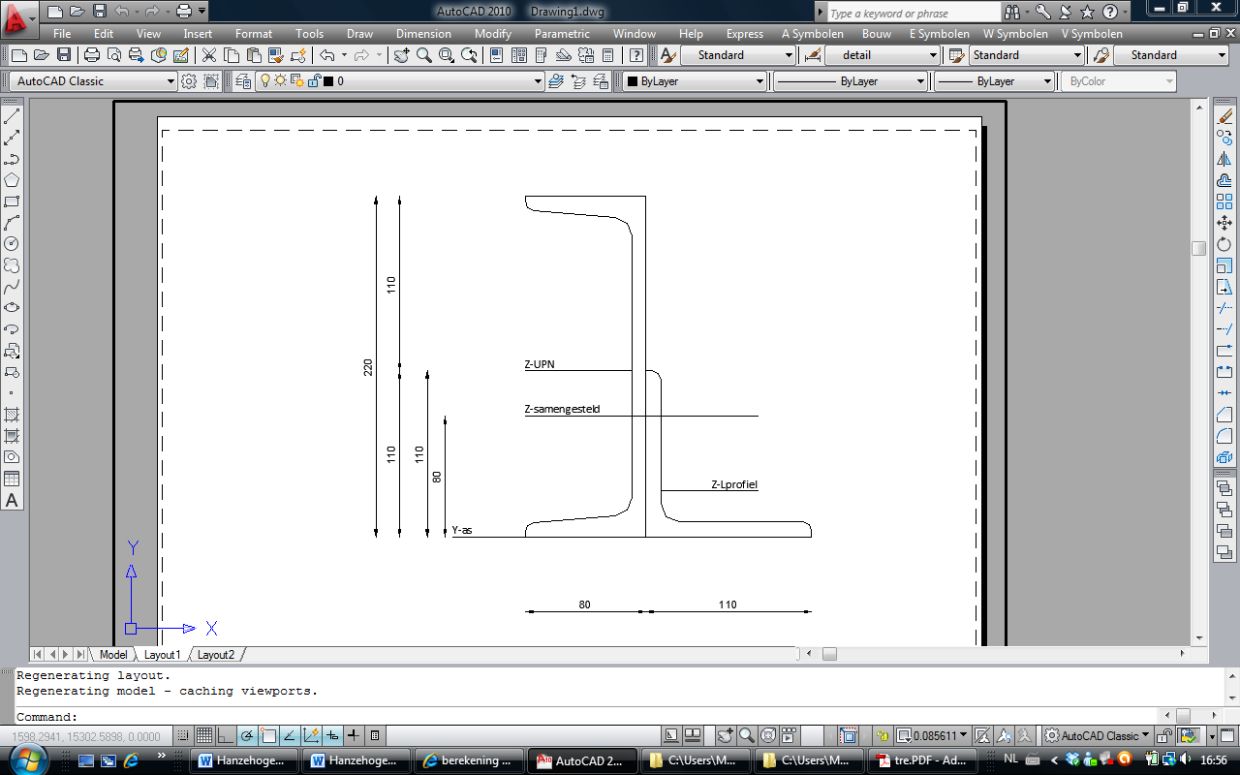Click the Dimension Style icon
Viewport: 1240px width, 775px height.
click(813, 55)
